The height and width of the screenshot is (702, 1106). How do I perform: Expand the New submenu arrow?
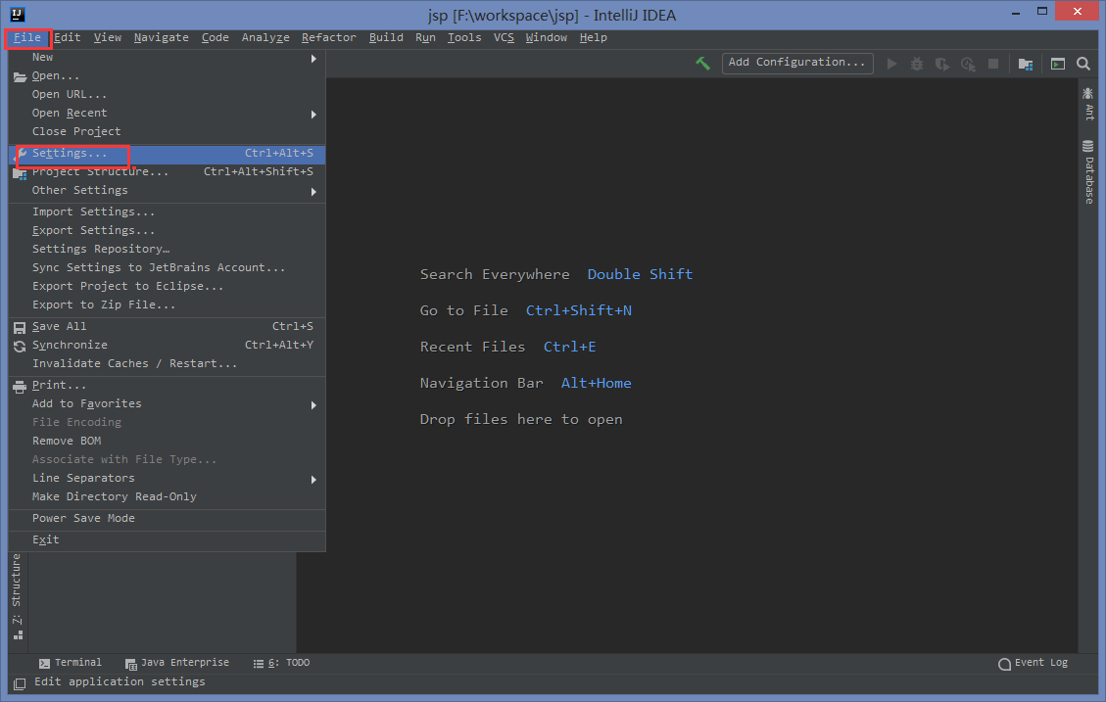(x=313, y=59)
